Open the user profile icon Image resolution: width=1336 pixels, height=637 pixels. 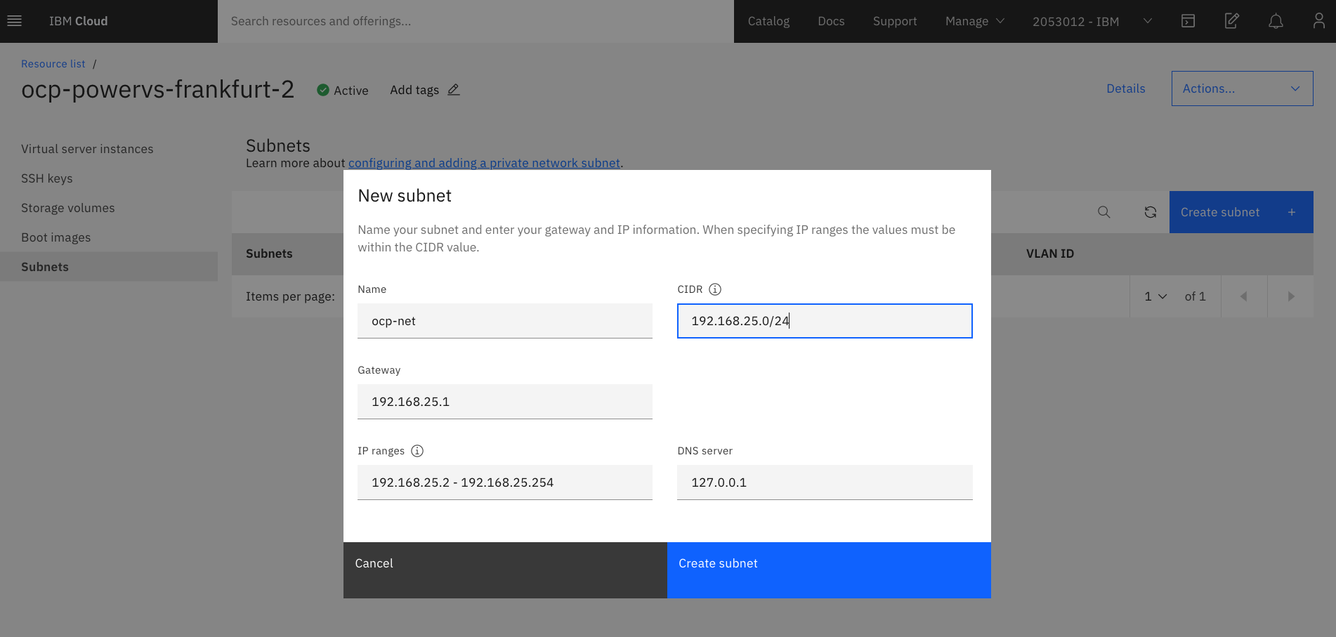[x=1319, y=21]
